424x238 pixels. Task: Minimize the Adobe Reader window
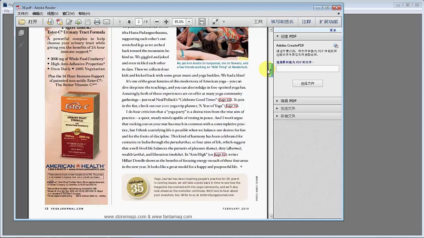(x=318, y=8)
